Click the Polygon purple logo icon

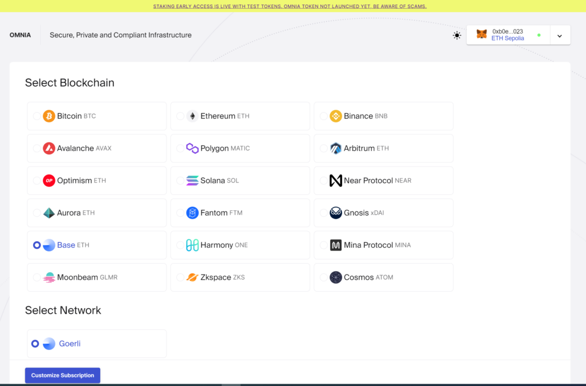point(192,148)
